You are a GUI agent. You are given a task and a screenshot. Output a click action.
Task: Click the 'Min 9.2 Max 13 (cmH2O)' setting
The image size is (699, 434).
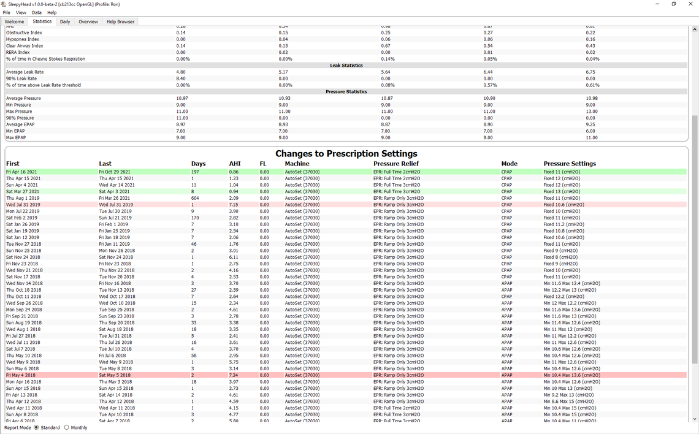pos(568,395)
